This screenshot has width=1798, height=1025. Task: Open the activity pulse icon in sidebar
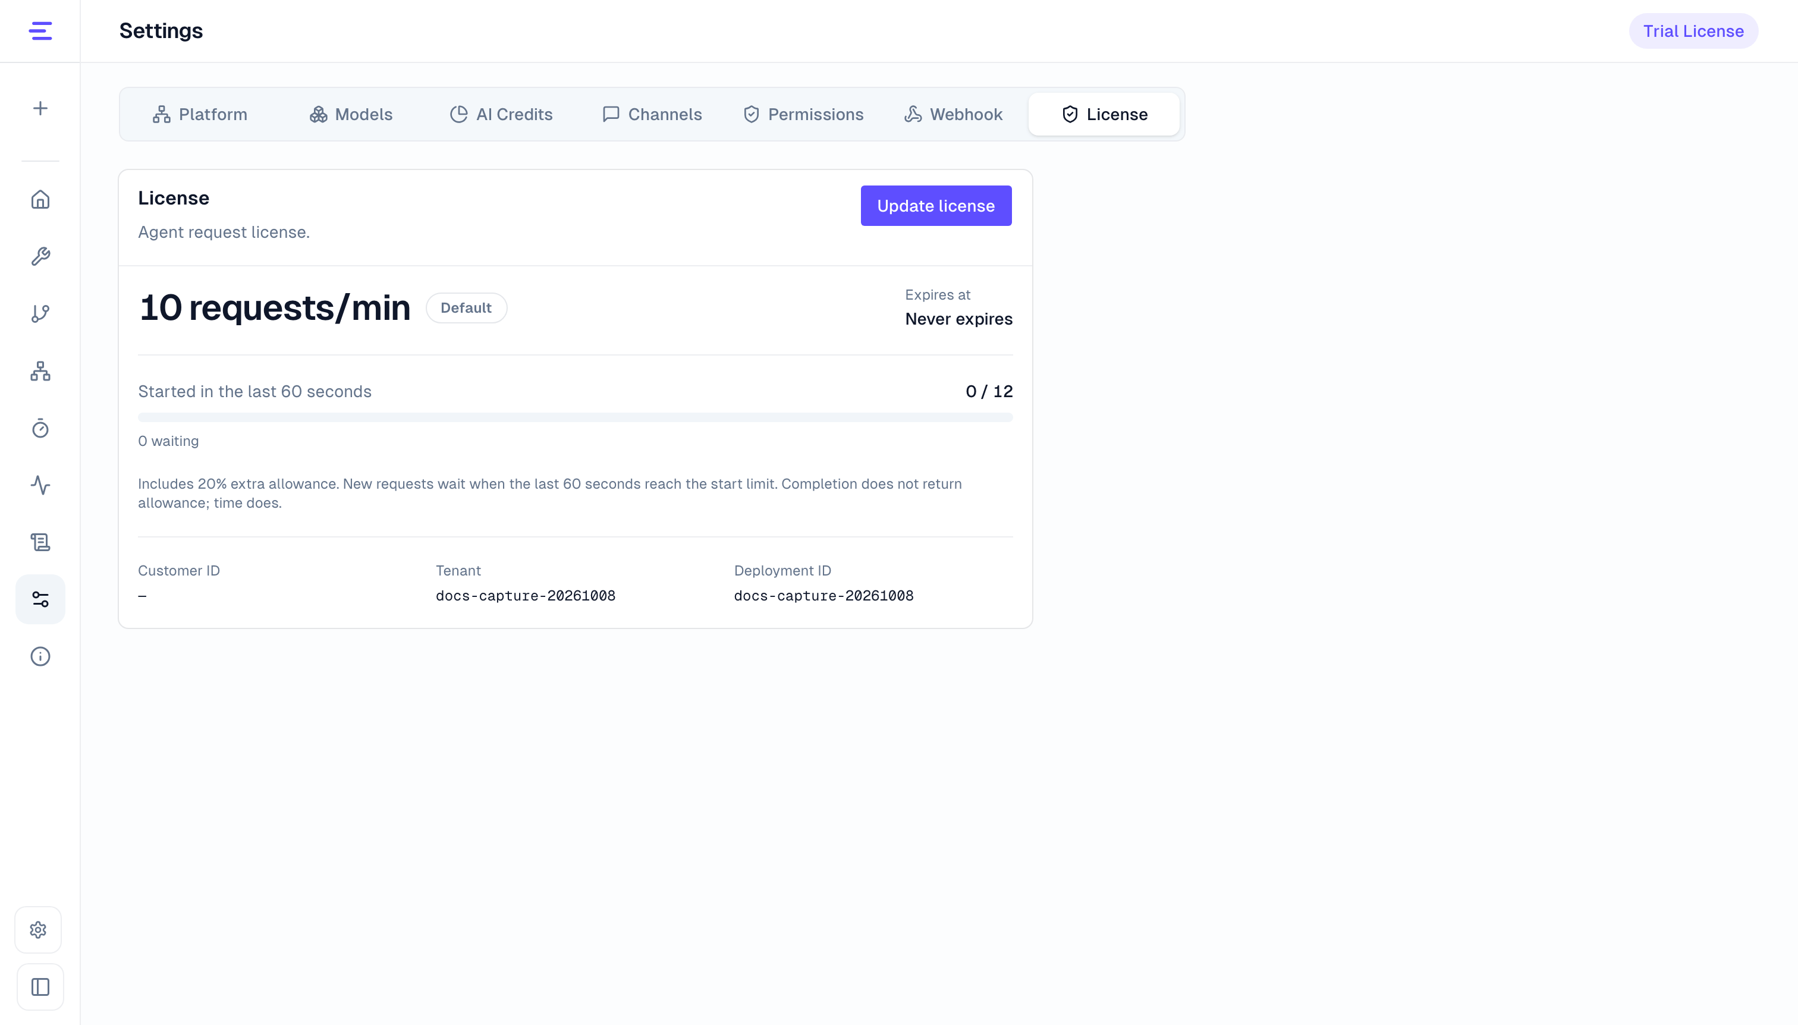click(x=40, y=485)
